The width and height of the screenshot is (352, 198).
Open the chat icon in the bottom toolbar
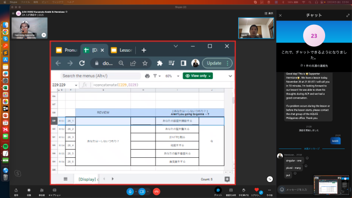218,190
